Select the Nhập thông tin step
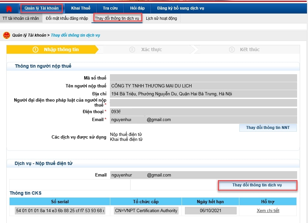The height and width of the screenshot is (223, 308). pos(52,49)
